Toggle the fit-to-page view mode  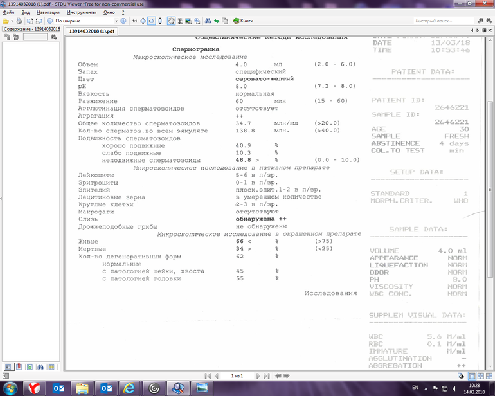coord(143,21)
